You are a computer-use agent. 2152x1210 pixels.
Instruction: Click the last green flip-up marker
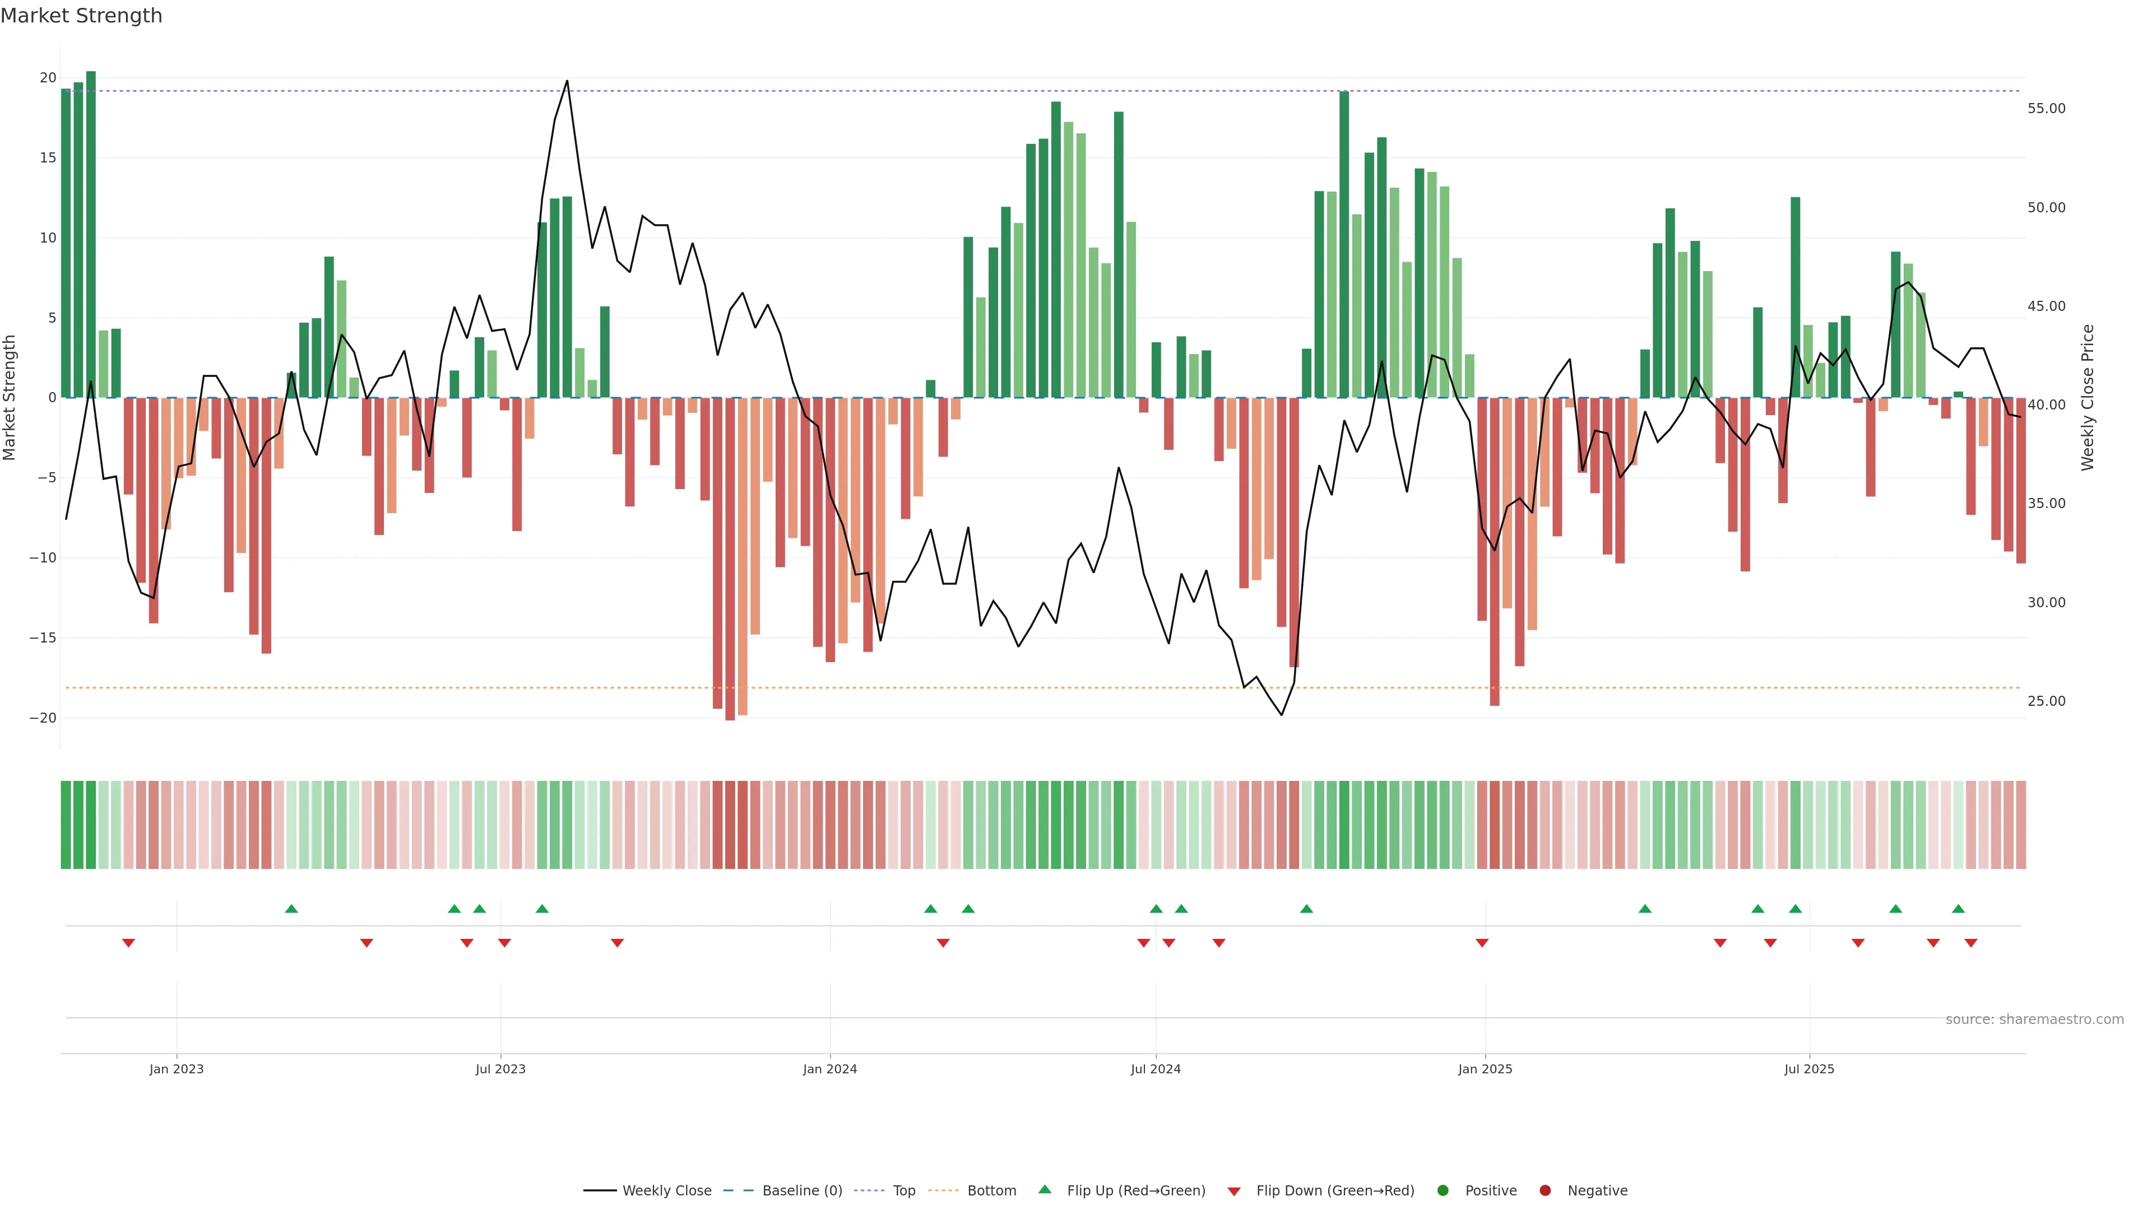pos(1958,909)
